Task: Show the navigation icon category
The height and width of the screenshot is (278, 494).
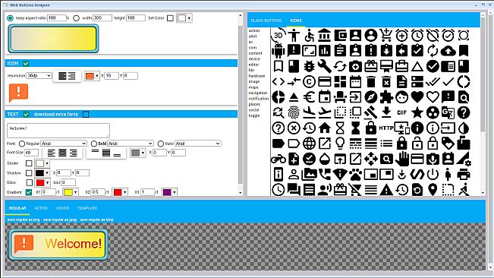Action: coord(258,93)
